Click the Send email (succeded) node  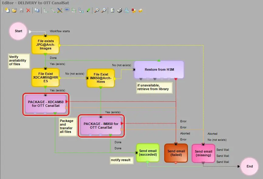147,153
